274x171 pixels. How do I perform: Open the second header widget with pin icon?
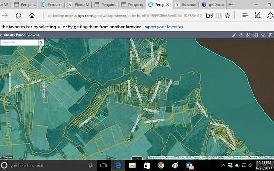point(241,35)
